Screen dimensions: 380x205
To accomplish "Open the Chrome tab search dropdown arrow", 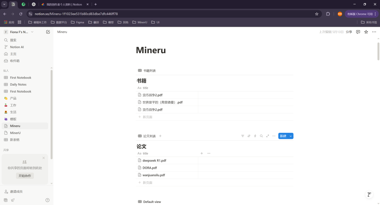I will 4,4.
